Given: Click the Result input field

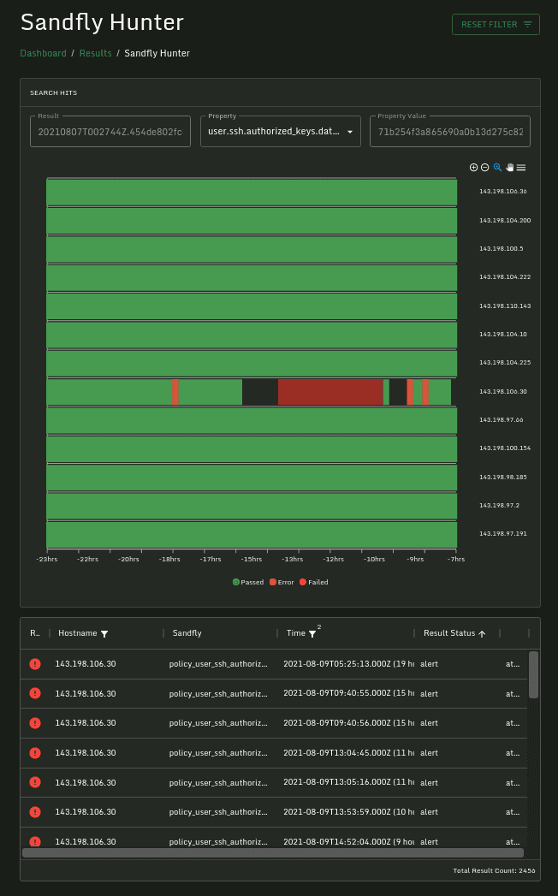Looking at the screenshot, I should pyautogui.click(x=110, y=132).
